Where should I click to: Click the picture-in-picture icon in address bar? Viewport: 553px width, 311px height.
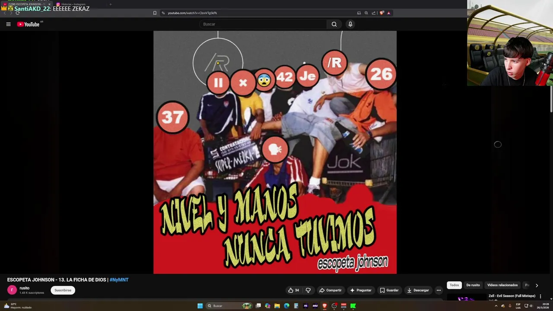coord(359,13)
